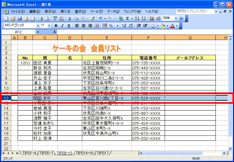The image size is (234, 162).
Task: Open the 100% zoom dropdown
Action: [x=176, y=19]
